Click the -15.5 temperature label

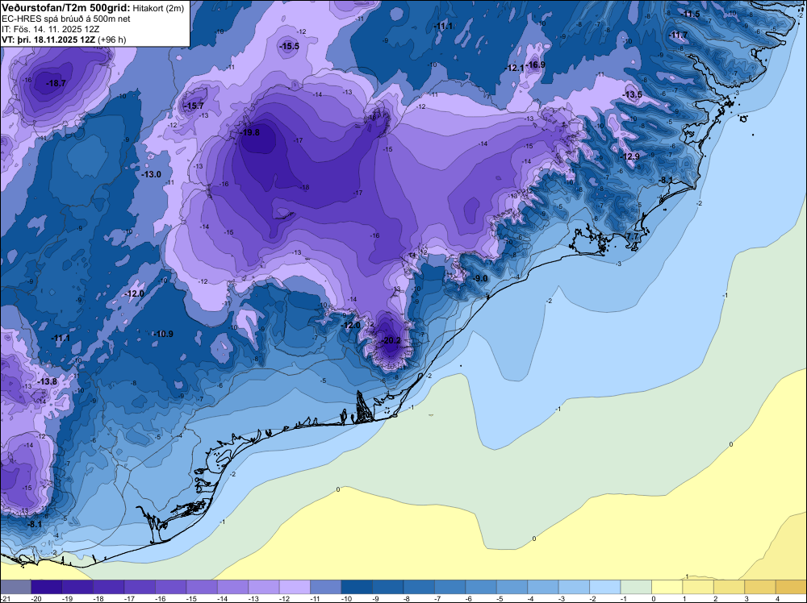pos(289,46)
